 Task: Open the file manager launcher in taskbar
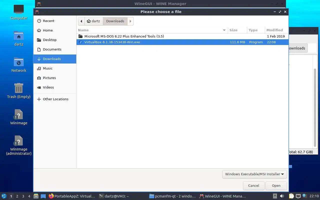pos(36,196)
